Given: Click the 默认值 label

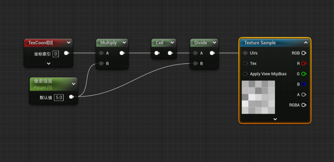Looking at the screenshot, I should point(46,98).
